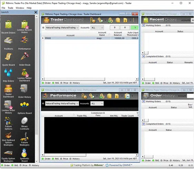Expand account 99008 row arrow
This screenshot has height=169, width=194.
coord(43,38)
